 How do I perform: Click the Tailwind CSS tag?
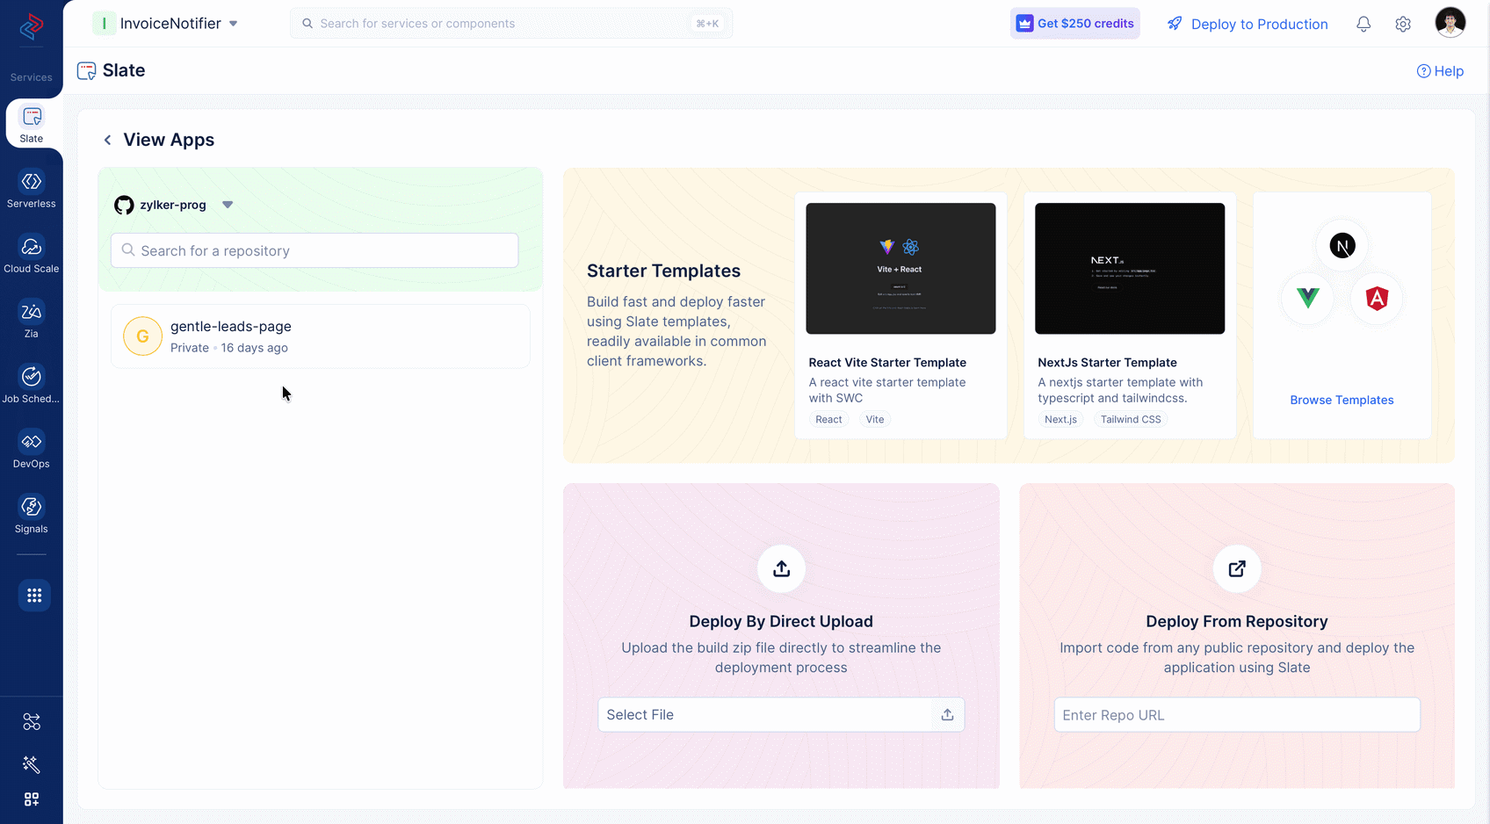1131,420
